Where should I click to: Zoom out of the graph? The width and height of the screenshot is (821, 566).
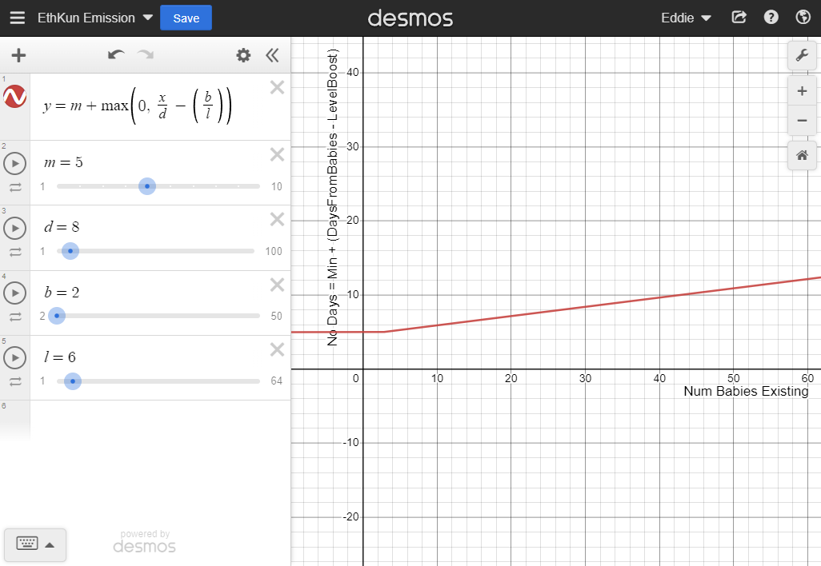(802, 121)
